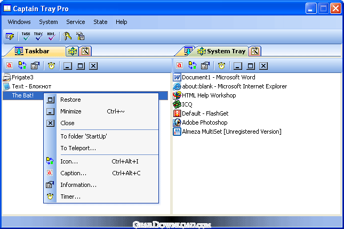Switch left pane to the hidden windows tab

pos(85,51)
